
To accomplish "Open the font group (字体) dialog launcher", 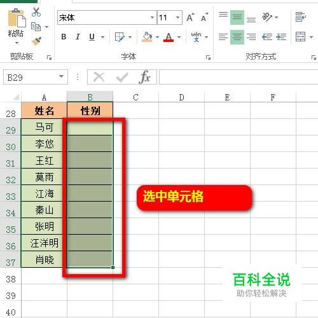I will click(x=209, y=57).
